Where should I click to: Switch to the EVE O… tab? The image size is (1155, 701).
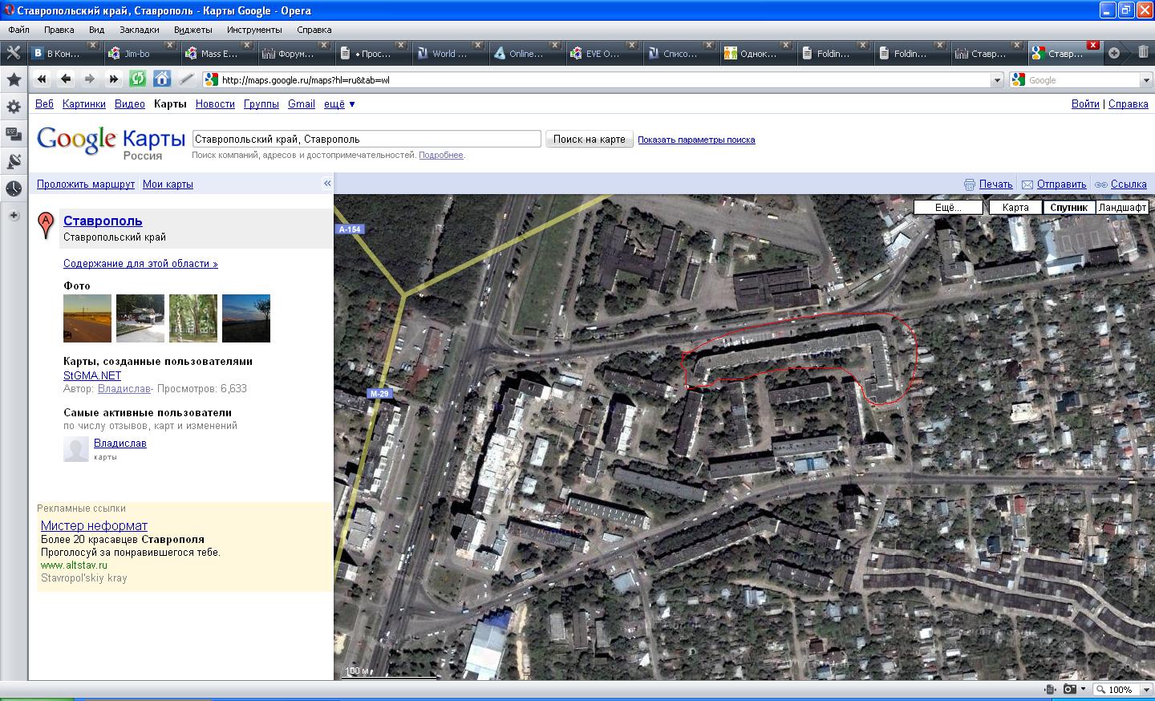[603, 54]
